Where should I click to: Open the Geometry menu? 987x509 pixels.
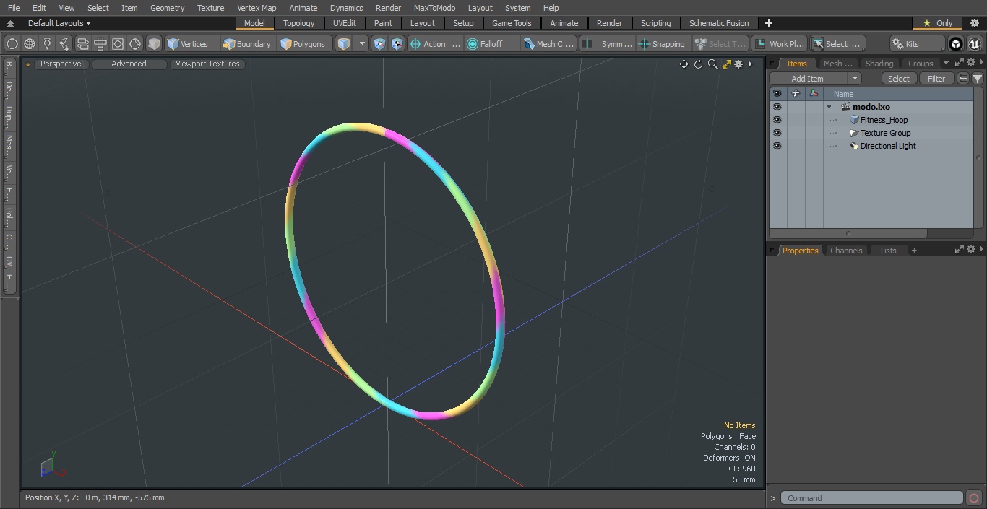pos(167,8)
